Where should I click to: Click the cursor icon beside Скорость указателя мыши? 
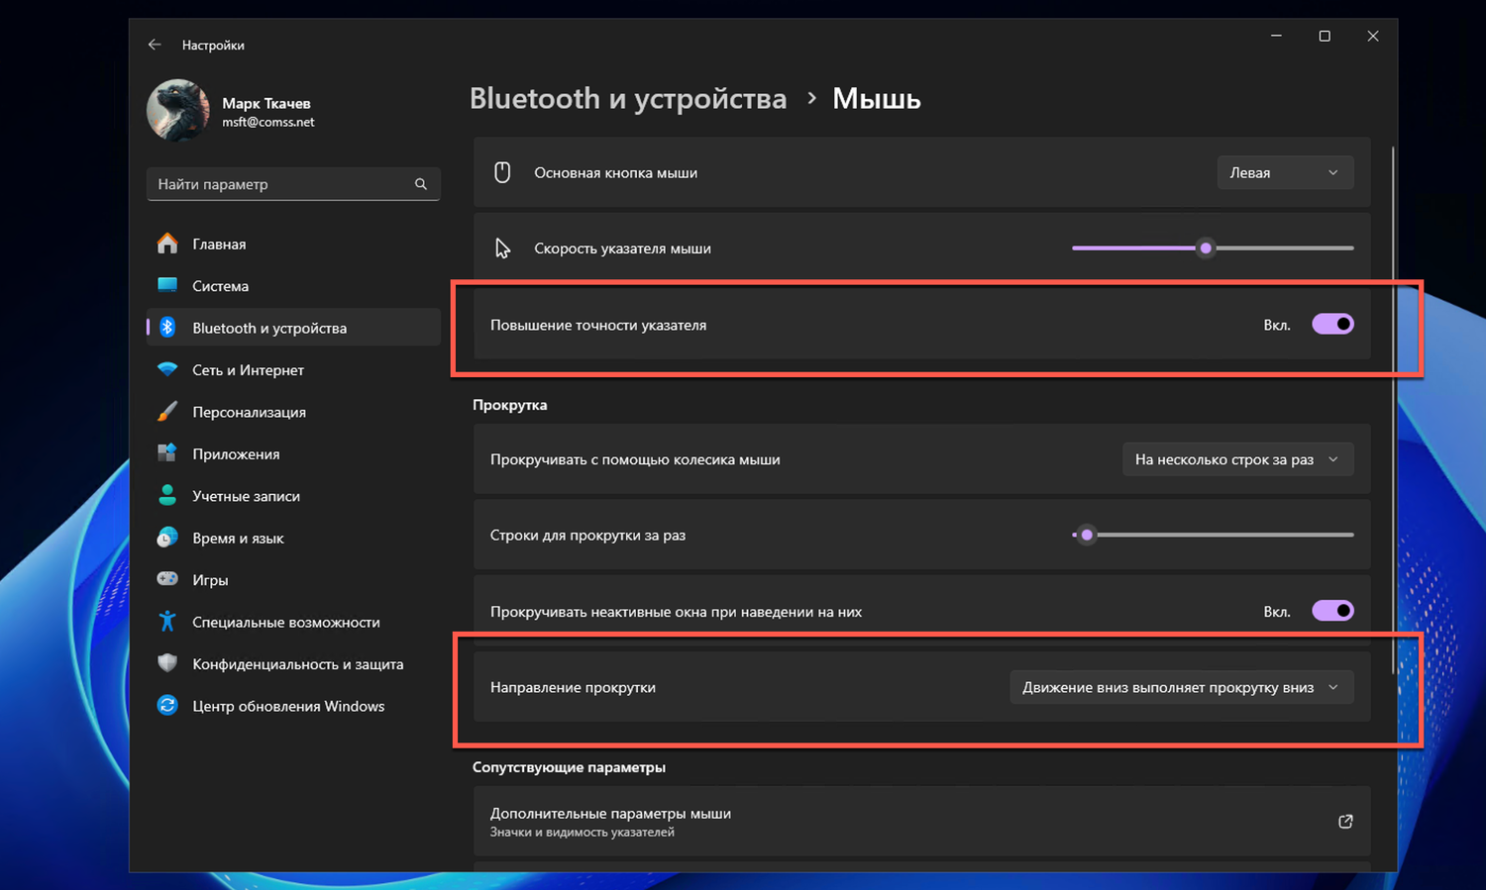tap(503, 248)
